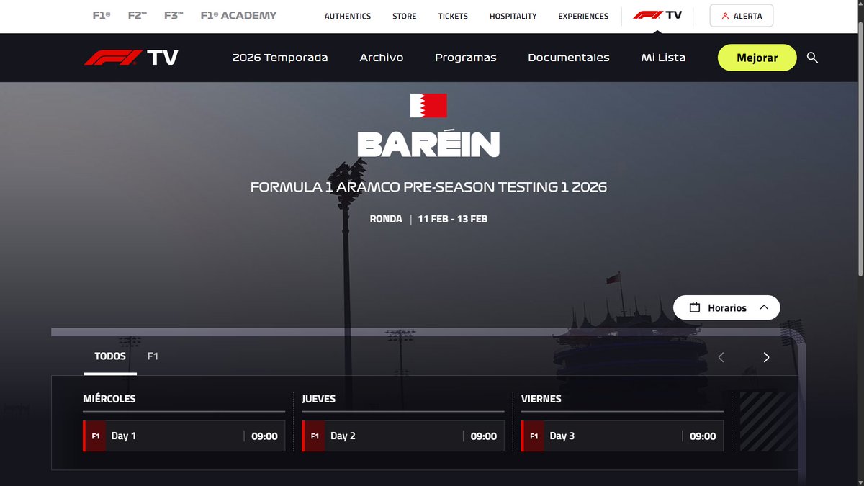Open the F1 ACADEMY link
Image resolution: width=864 pixels, height=486 pixels.
(238, 14)
